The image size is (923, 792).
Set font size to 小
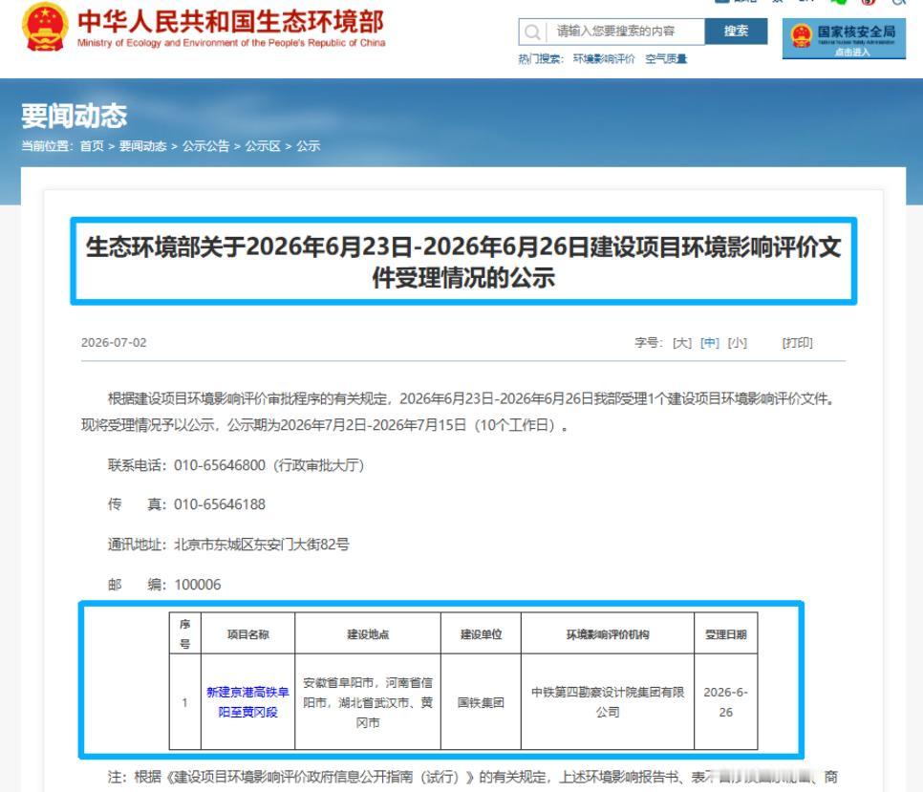point(737,342)
